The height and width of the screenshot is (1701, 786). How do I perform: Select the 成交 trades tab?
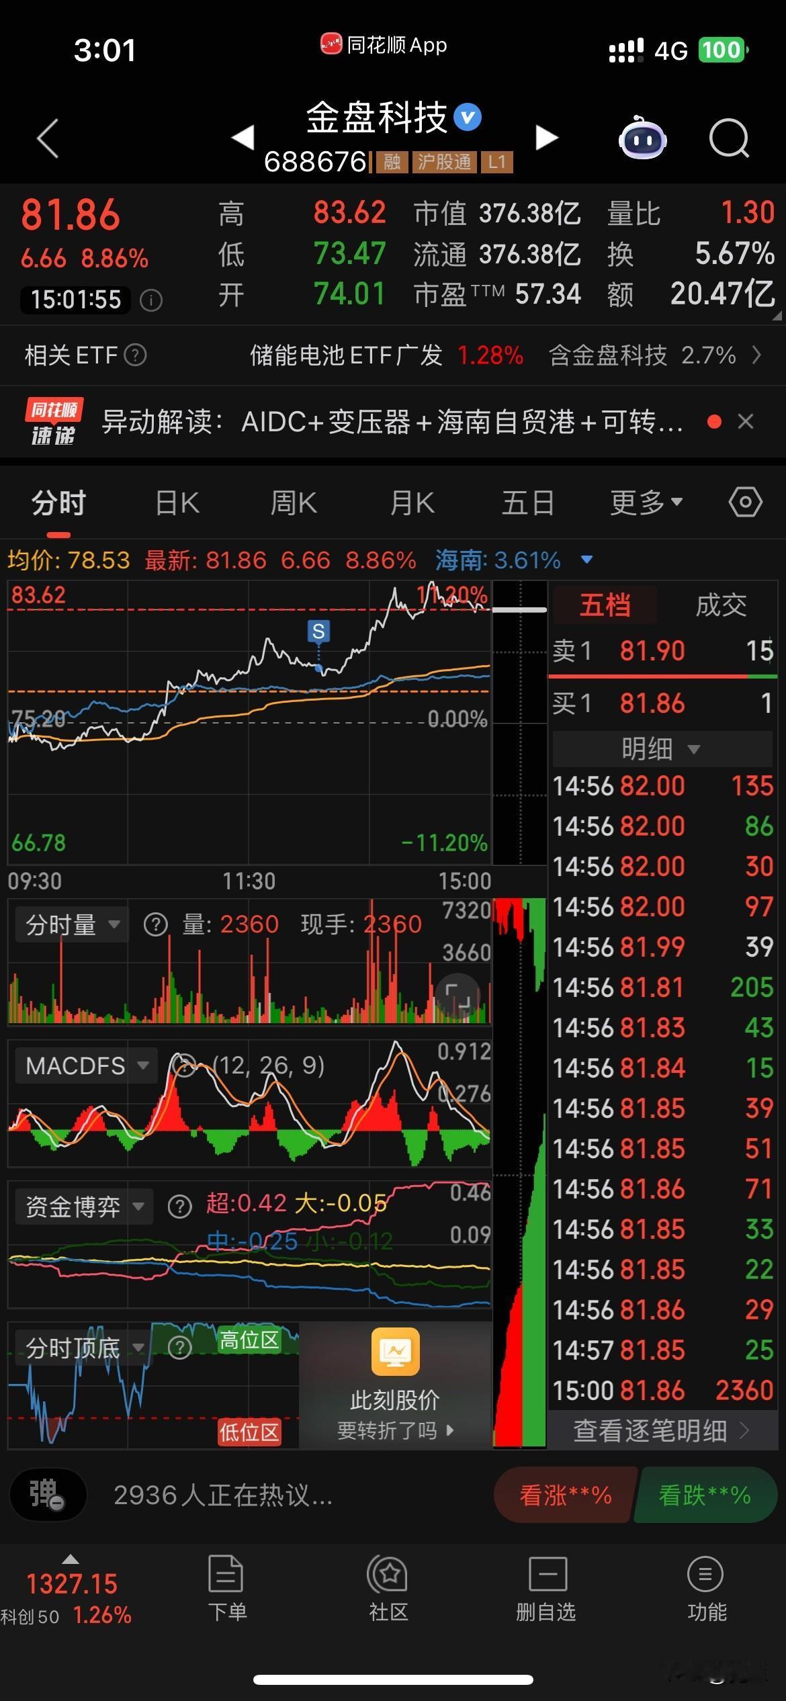[x=721, y=605]
